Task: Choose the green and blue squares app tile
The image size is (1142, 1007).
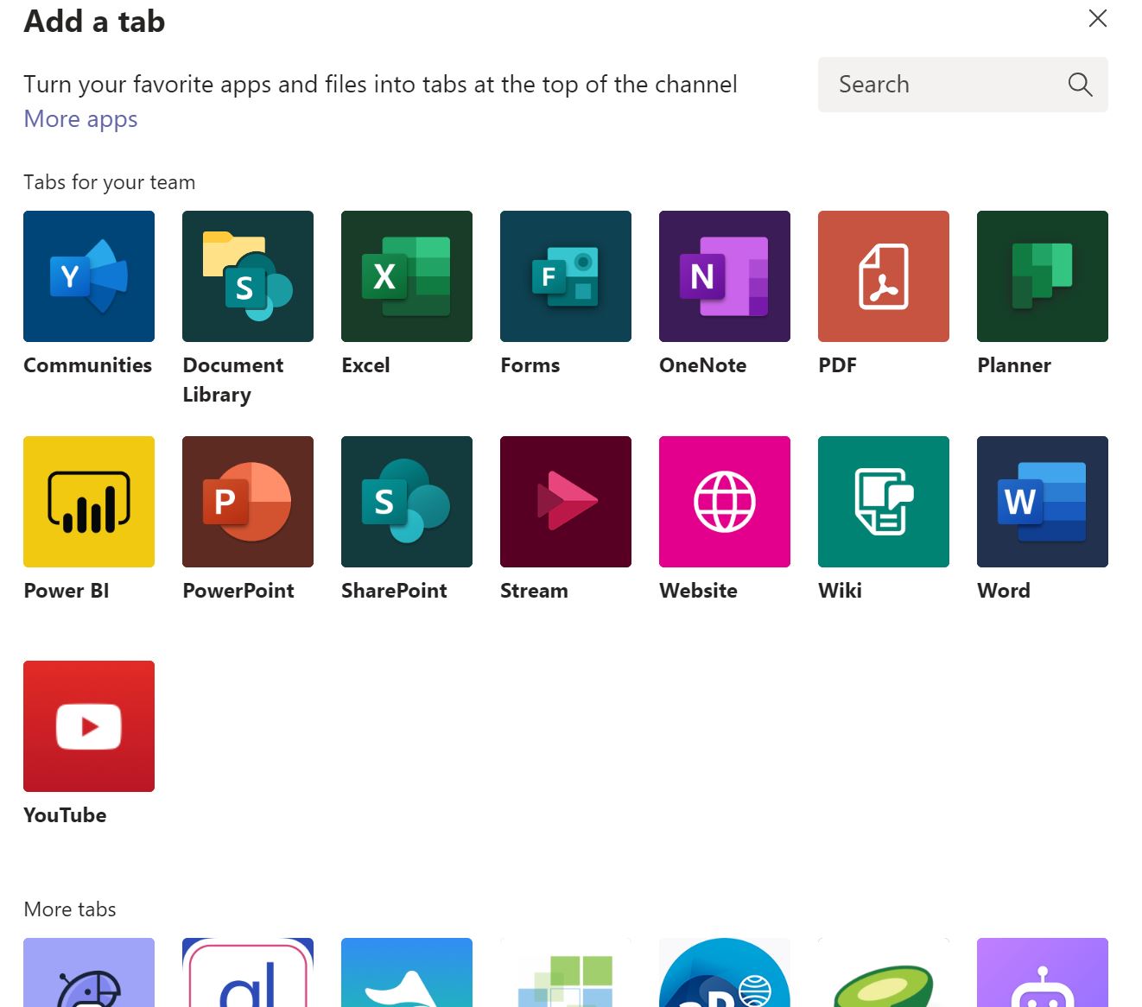Action: (566, 972)
